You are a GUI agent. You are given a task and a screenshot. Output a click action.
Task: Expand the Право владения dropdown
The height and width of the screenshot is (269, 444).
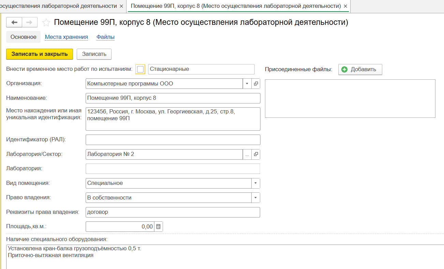tap(255, 198)
